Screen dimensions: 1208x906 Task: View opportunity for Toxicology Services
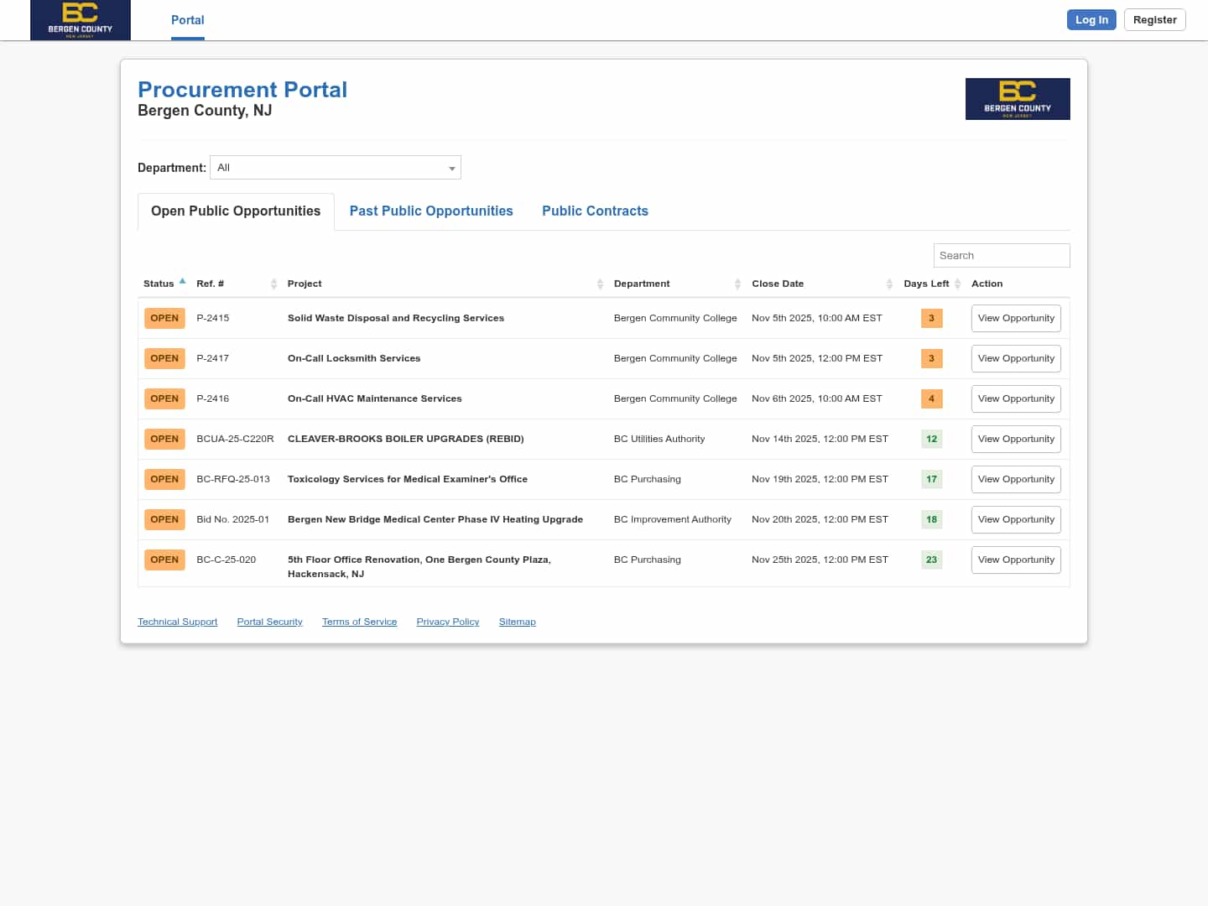1015,480
